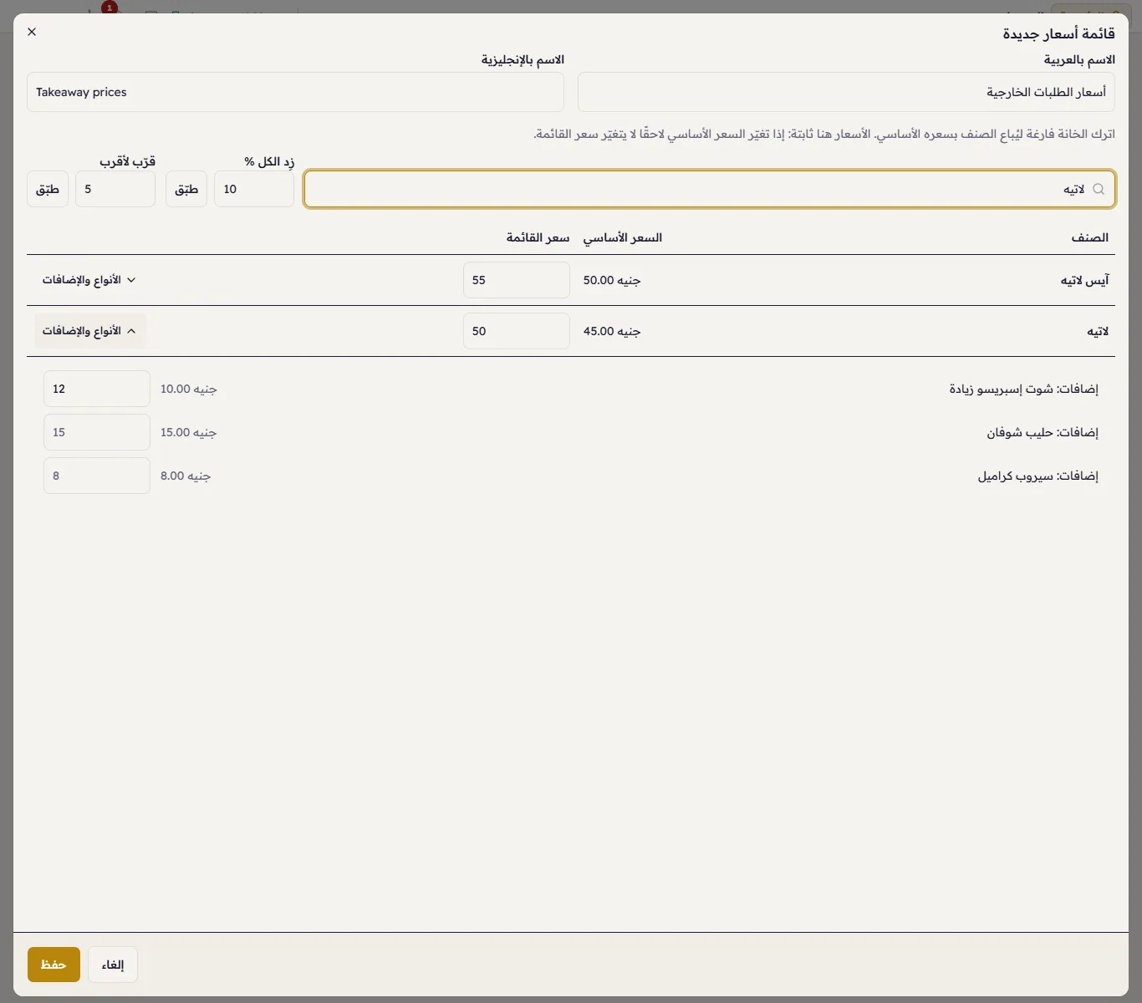Click add-on base price 15.00 جنيه
Screen dimensions: 1142x1003
(189, 432)
